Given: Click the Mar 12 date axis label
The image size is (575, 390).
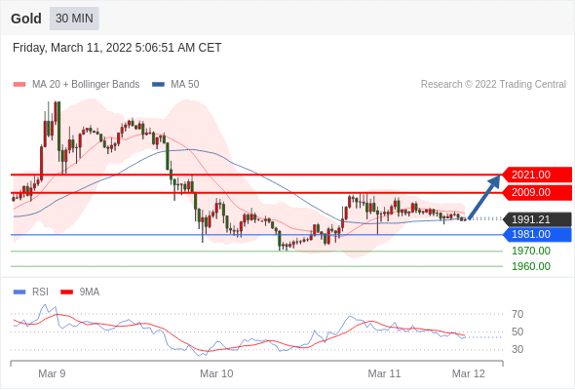Looking at the screenshot, I should (x=469, y=373).
